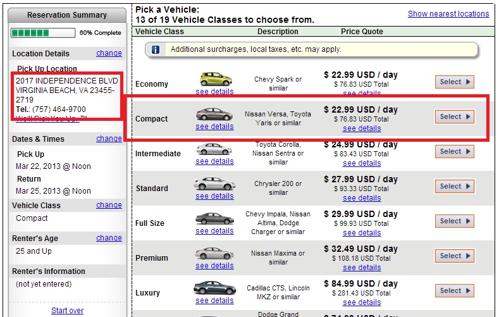
Task: Select the Standard vehicle class
Action: click(x=455, y=186)
